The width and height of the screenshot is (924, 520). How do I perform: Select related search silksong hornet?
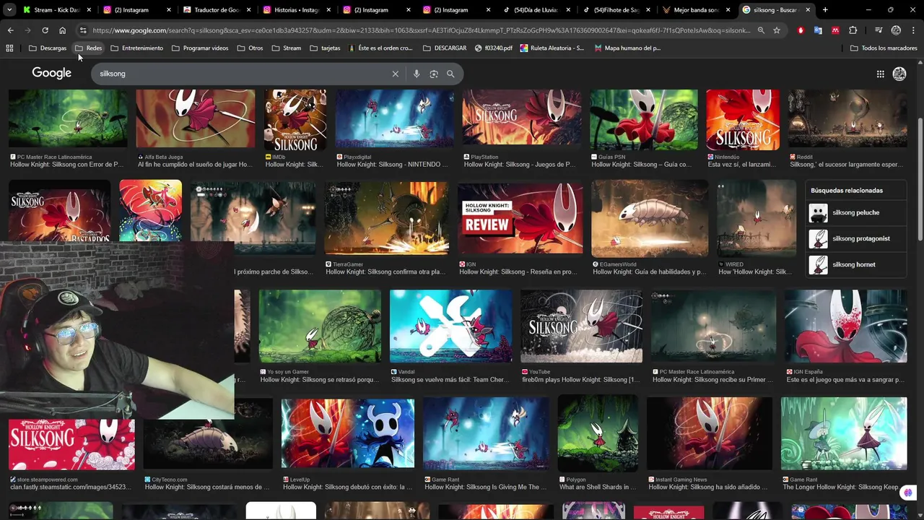856,264
